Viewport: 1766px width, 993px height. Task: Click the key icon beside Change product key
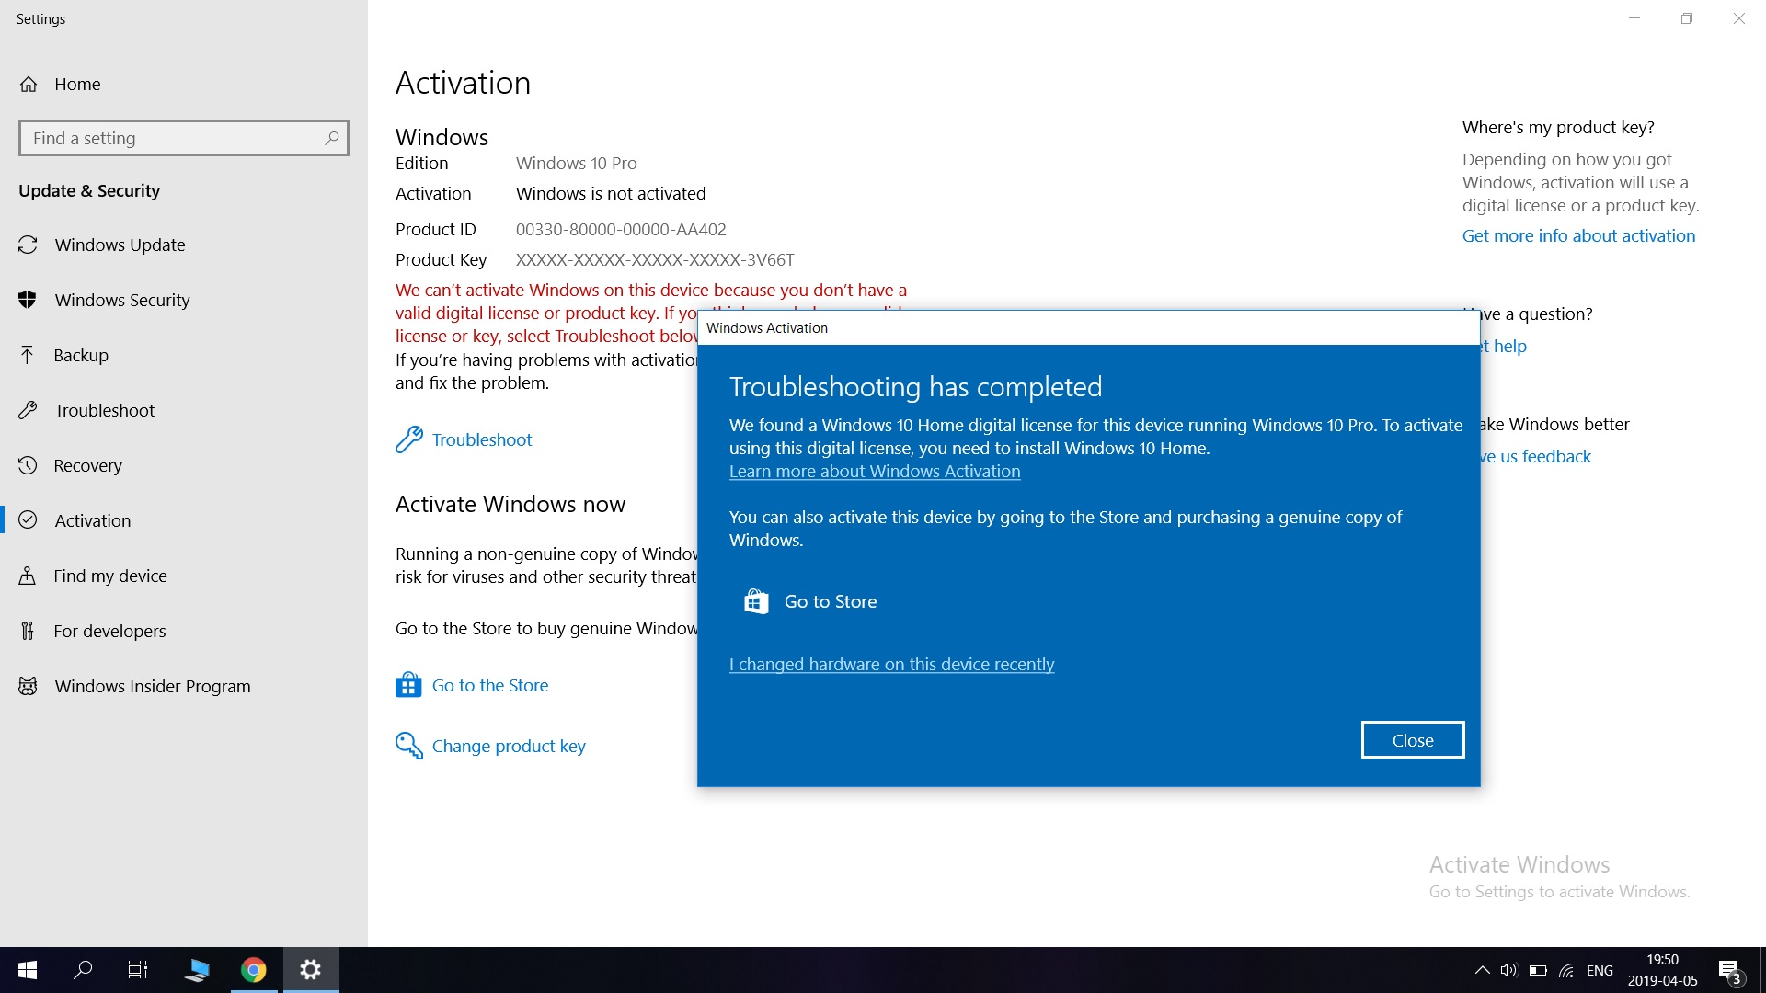pyautogui.click(x=407, y=745)
